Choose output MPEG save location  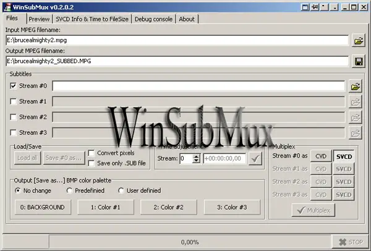(x=359, y=61)
